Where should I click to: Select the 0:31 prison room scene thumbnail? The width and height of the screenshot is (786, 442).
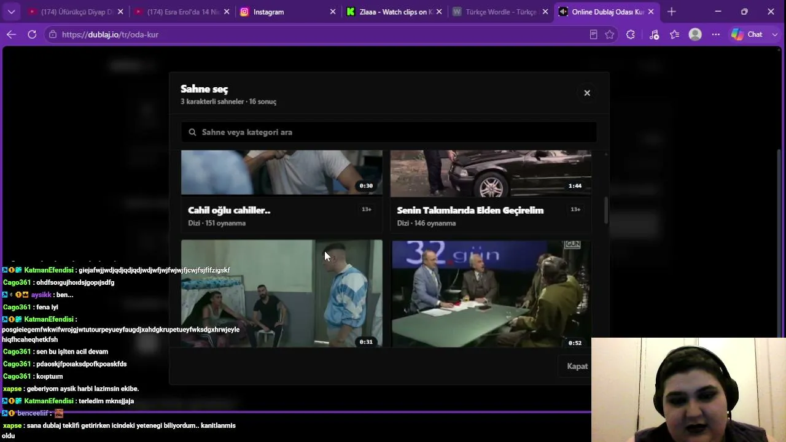(x=282, y=293)
